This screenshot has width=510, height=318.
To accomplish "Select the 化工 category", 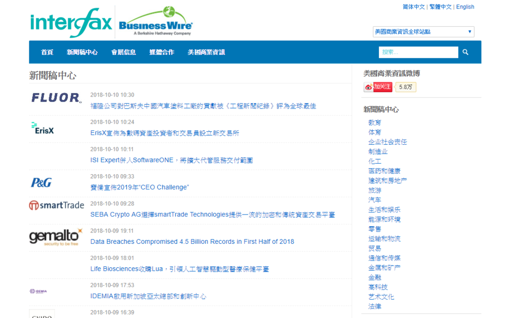I will point(375,161).
